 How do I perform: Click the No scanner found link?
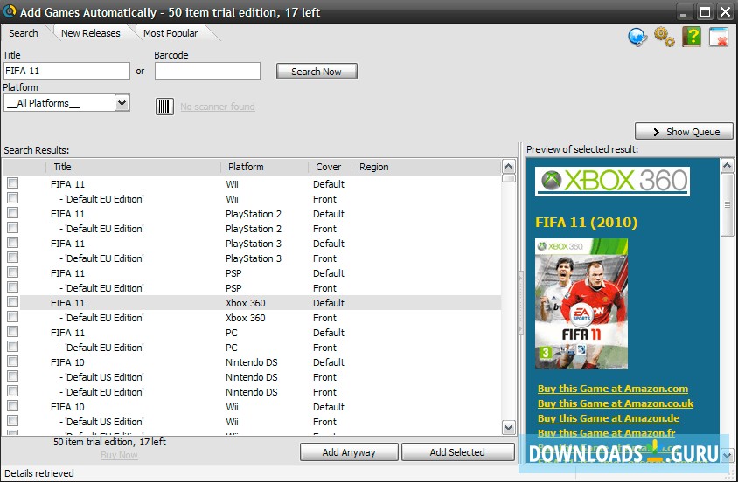tap(218, 107)
